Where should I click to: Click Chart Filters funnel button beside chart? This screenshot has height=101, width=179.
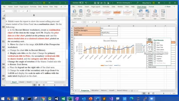click(x=150, y=49)
